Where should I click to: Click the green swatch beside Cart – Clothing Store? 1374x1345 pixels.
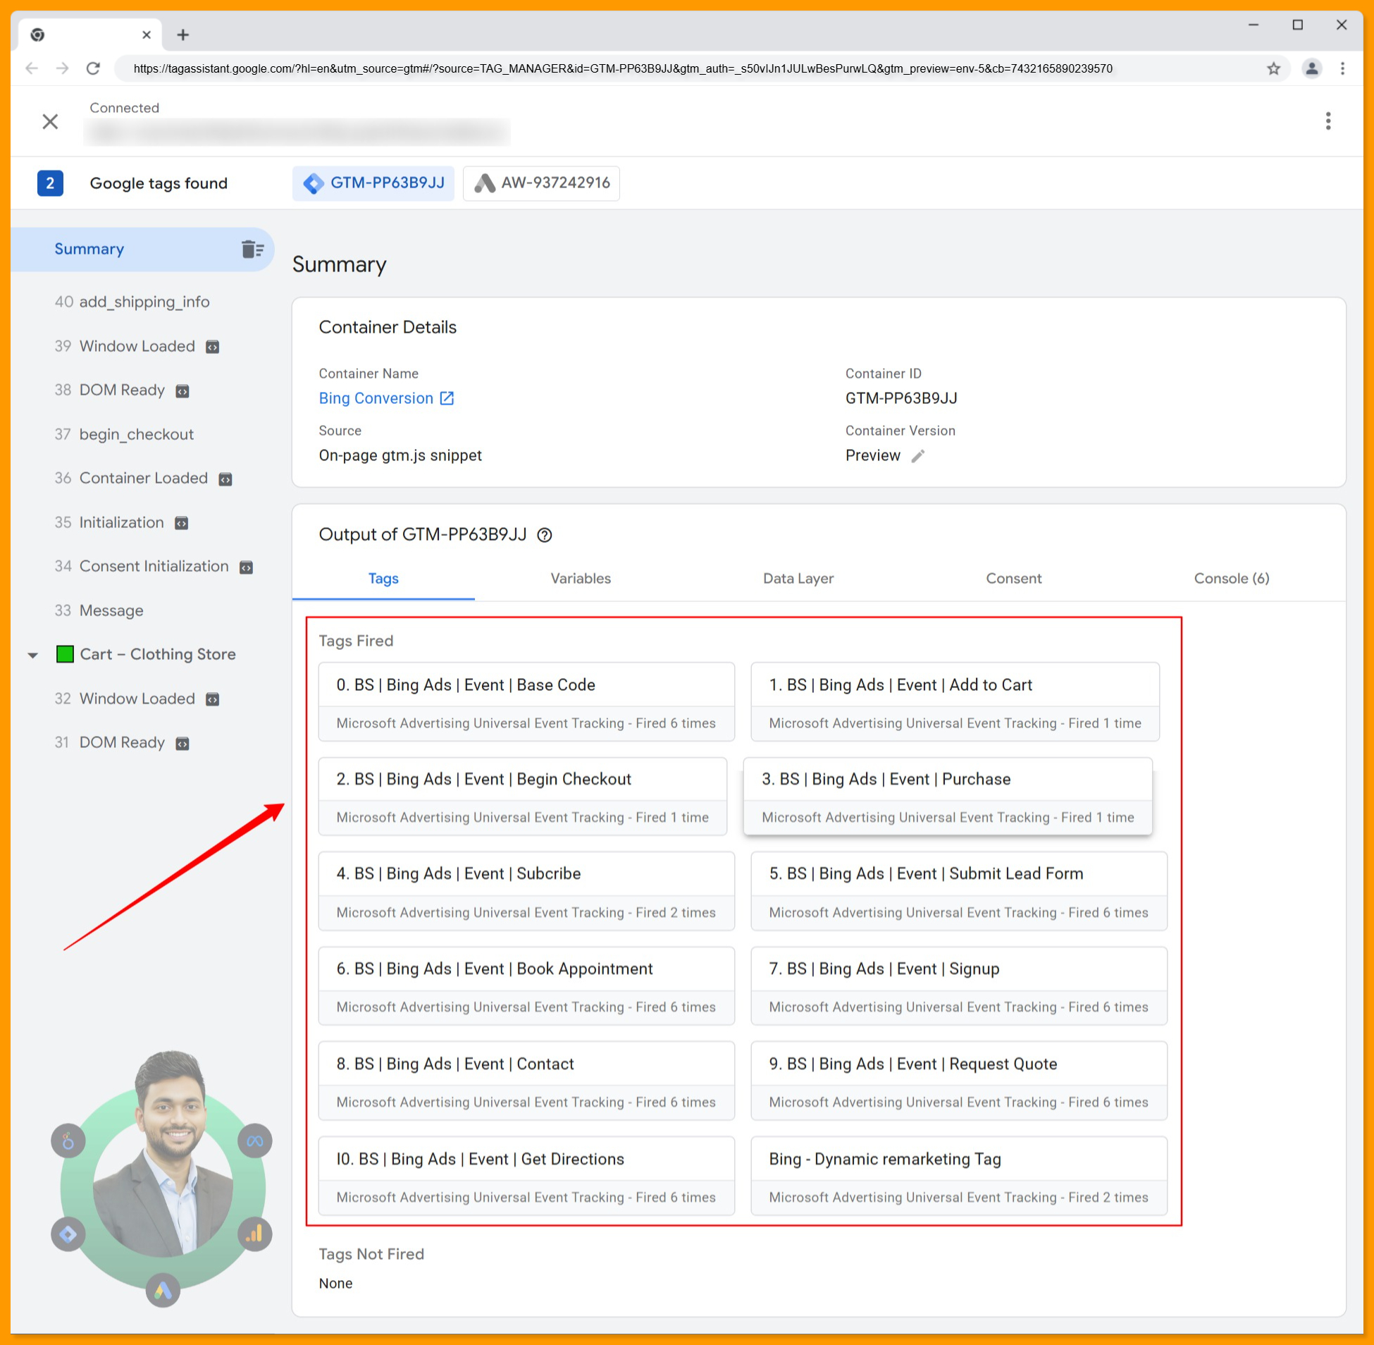tap(64, 654)
